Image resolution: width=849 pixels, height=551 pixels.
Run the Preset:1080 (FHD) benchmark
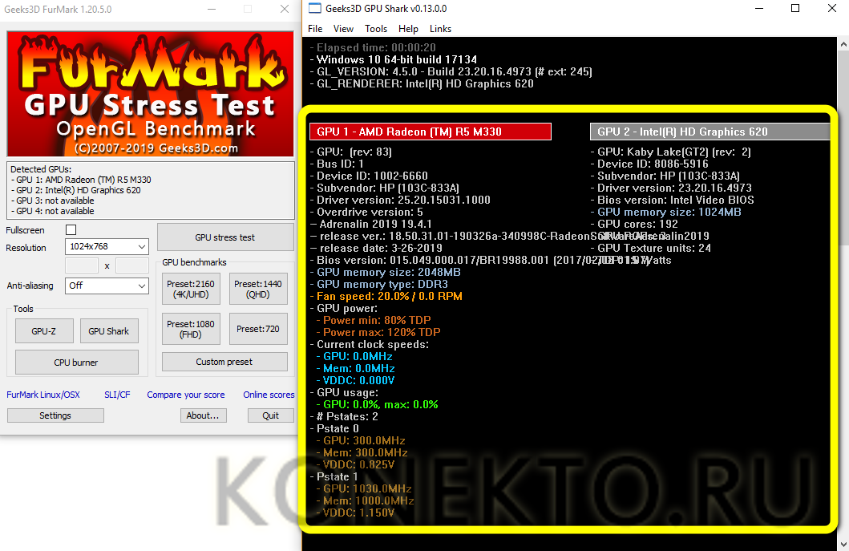click(191, 329)
